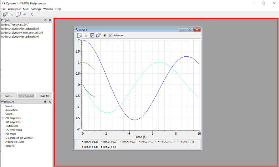Open the Multi menu
Image resolution: width=279 pixels, height=167 pixels.
(x=26, y=9)
